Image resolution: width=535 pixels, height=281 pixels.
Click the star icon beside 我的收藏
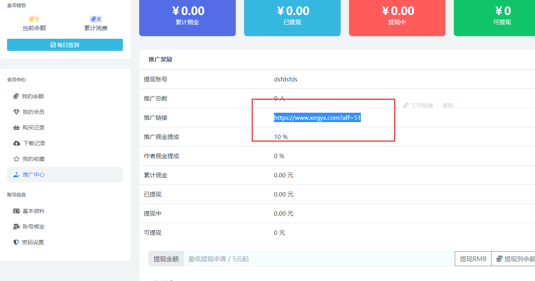click(16, 159)
